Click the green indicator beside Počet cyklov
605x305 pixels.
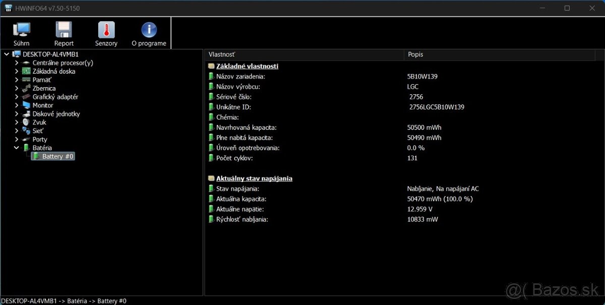[x=211, y=158]
